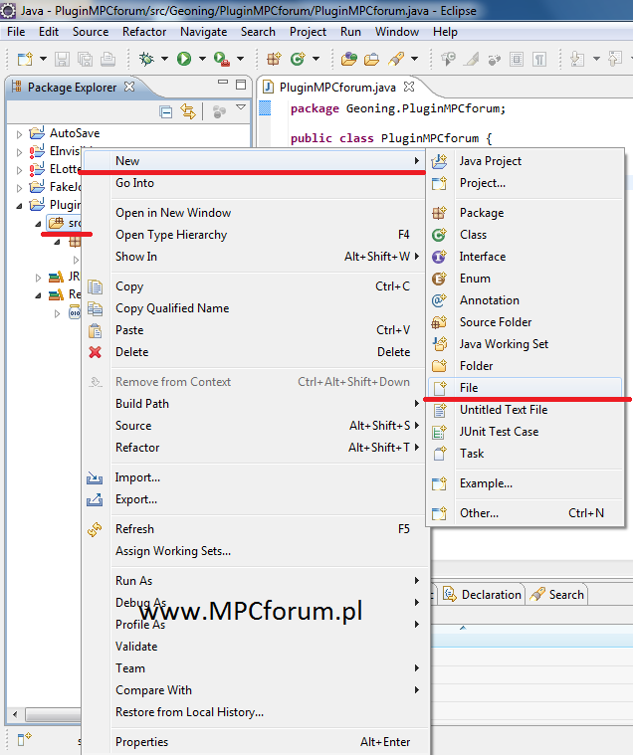Click Delete in context menu
The width and height of the screenshot is (634, 755).
pos(254,352)
